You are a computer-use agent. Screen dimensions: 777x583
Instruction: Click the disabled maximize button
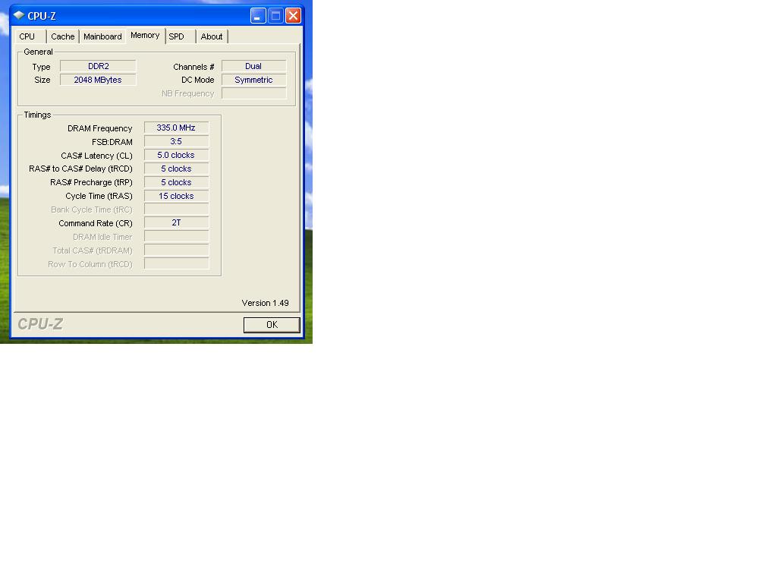click(x=275, y=16)
